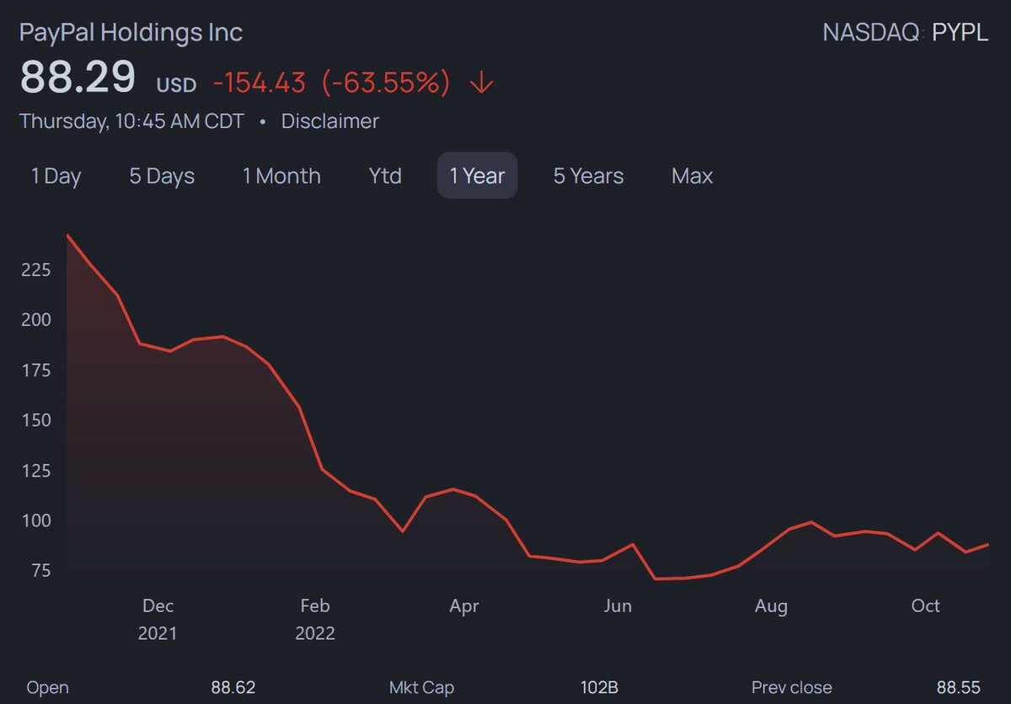Click the 175 price axis label

click(x=35, y=371)
